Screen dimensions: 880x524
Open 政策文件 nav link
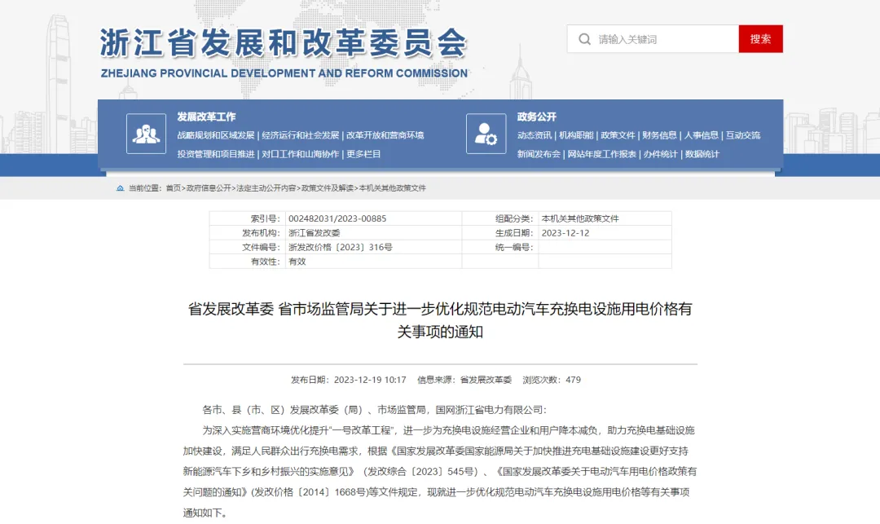point(618,135)
